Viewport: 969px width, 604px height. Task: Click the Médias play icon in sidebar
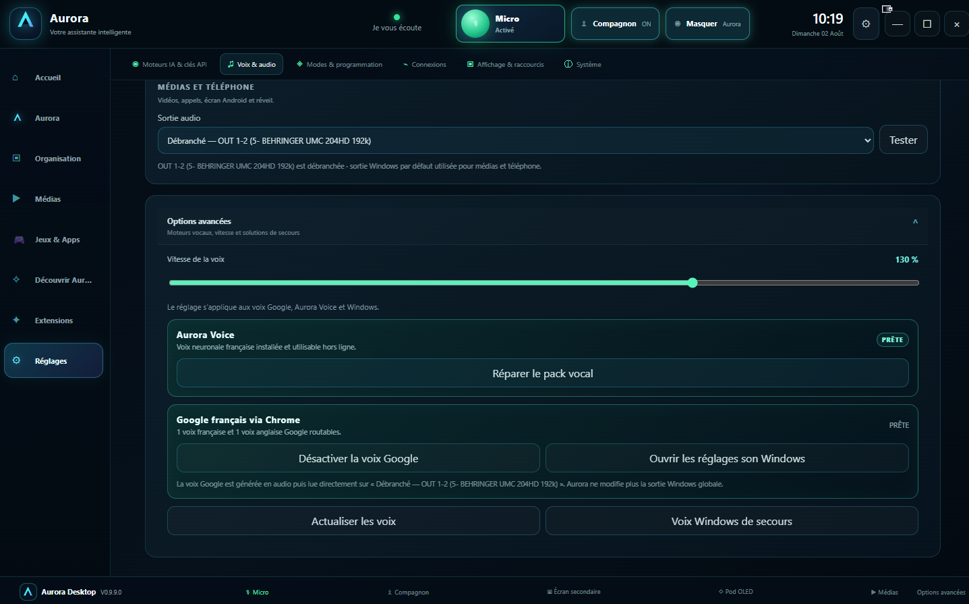coord(16,199)
